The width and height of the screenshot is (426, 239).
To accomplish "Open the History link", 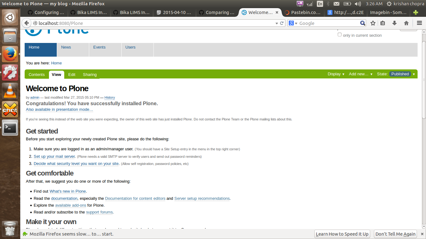I will pyautogui.click(x=109, y=98).
